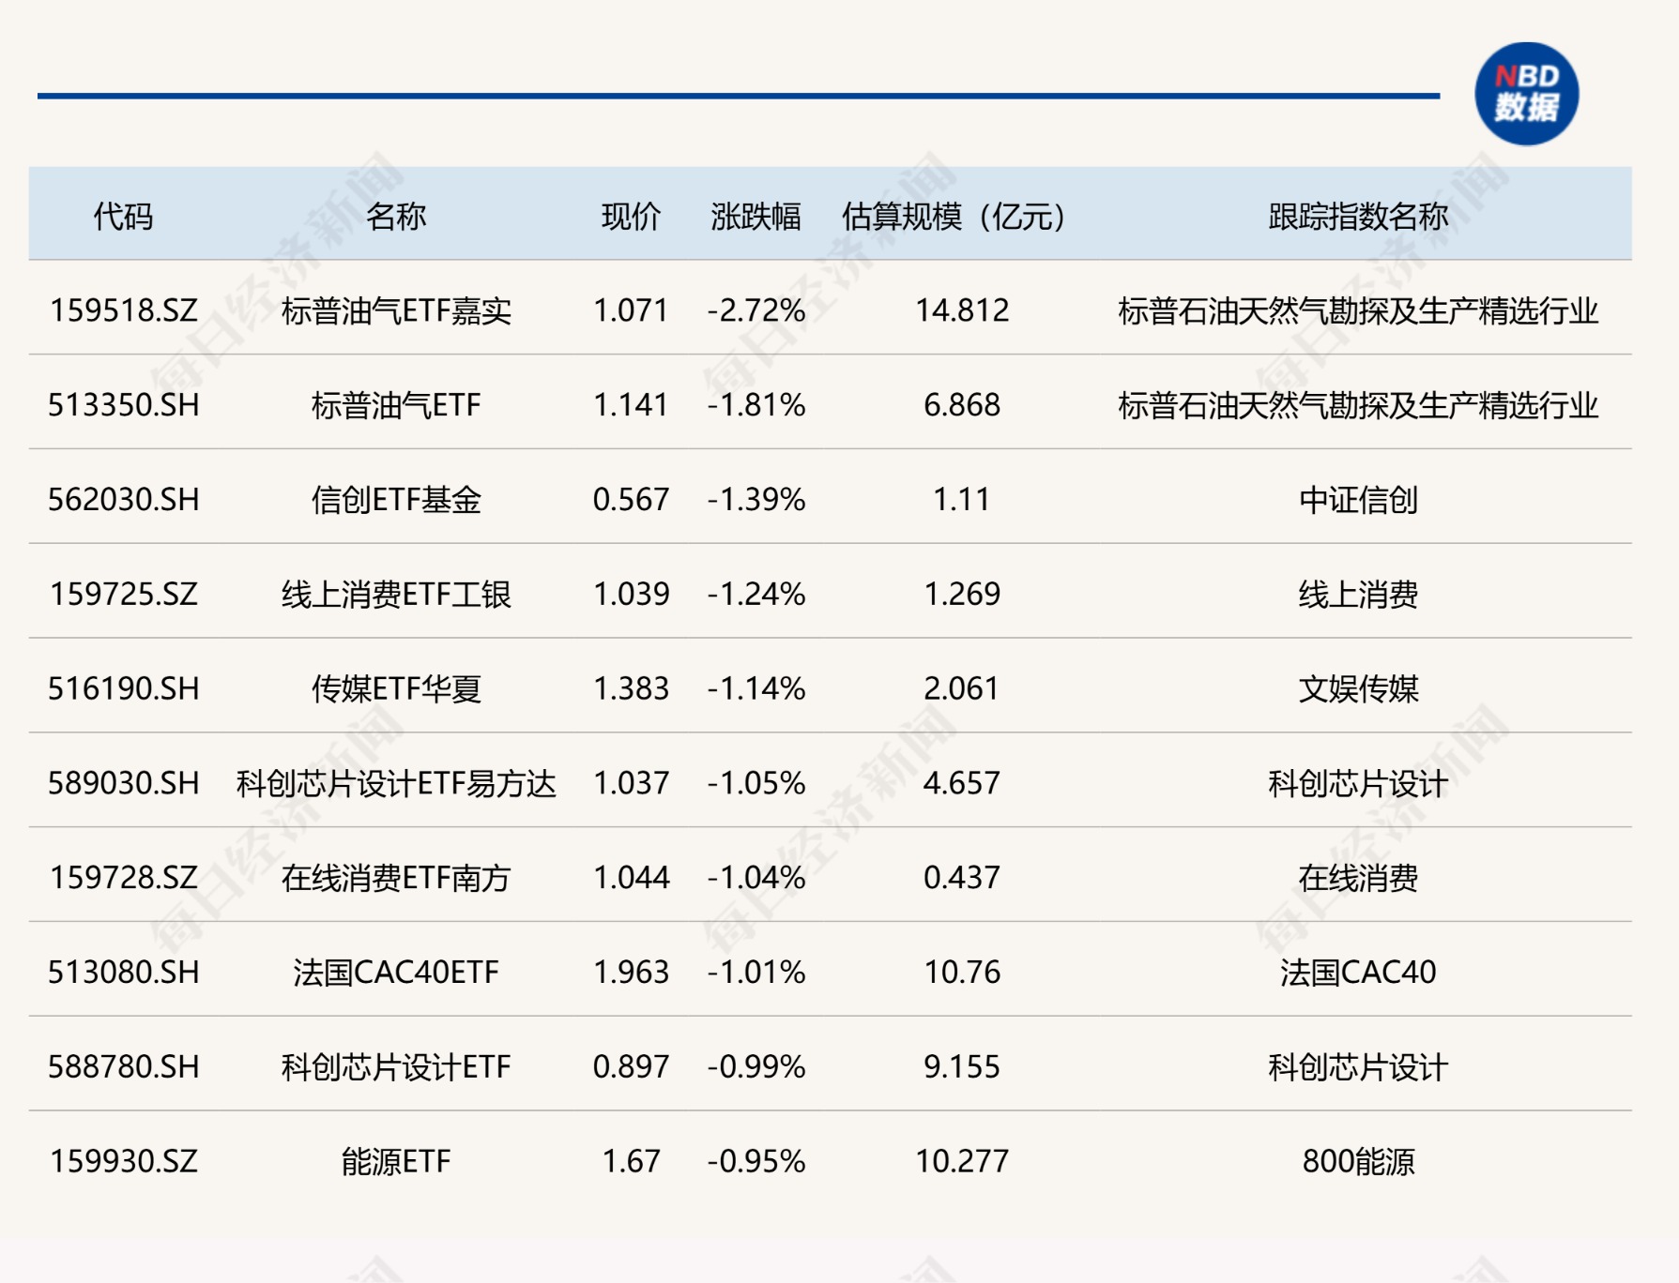
Task: Click the index name 800能源
Action: tap(1358, 1162)
